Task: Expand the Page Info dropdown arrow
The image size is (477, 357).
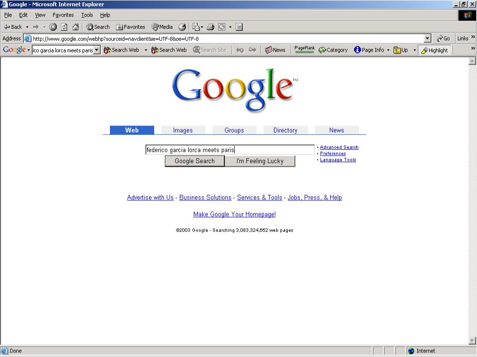Action: point(388,50)
